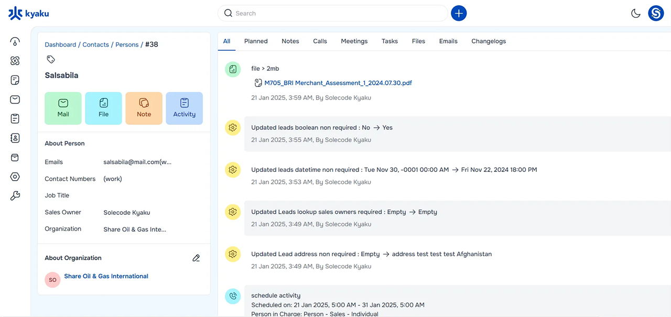Image resolution: width=671 pixels, height=317 pixels.
Task: Click the File action button
Action: 103,108
